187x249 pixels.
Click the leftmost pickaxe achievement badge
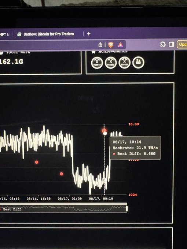click(97, 63)
